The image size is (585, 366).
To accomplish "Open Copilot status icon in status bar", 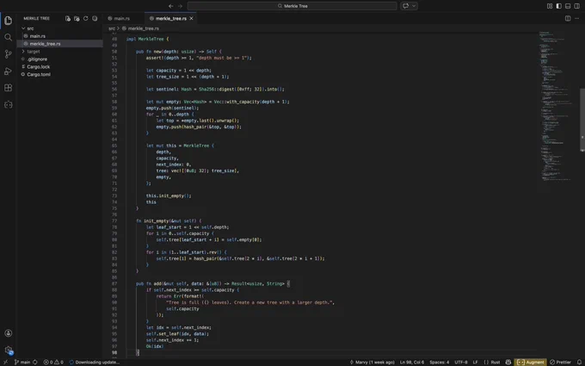I will tap(508, 363).
